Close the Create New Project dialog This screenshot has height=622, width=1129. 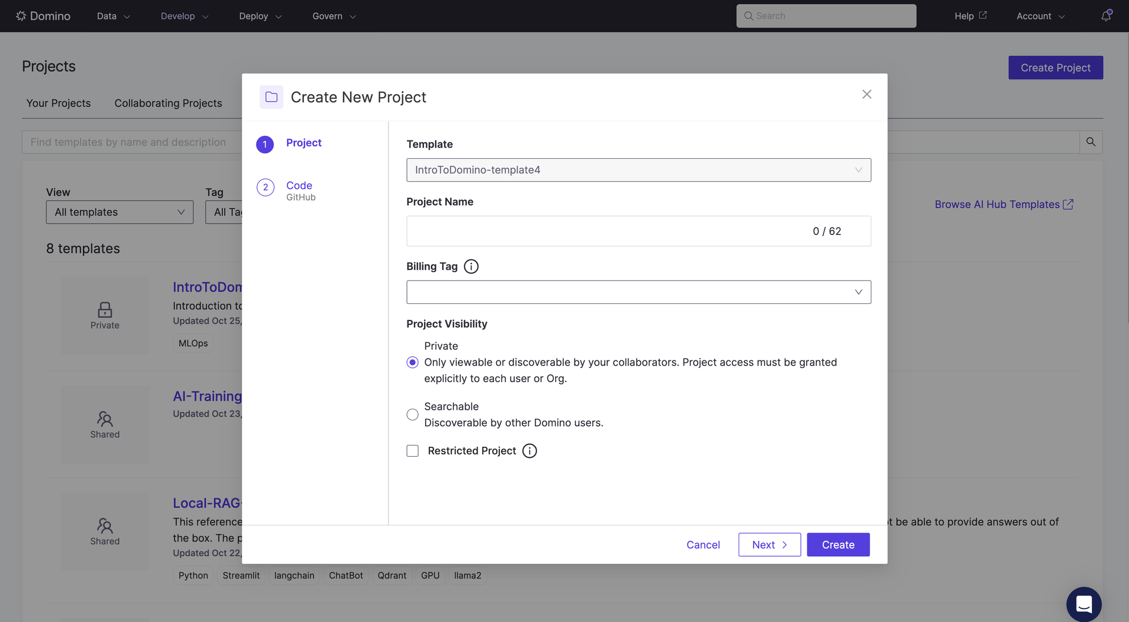point(867,94)
